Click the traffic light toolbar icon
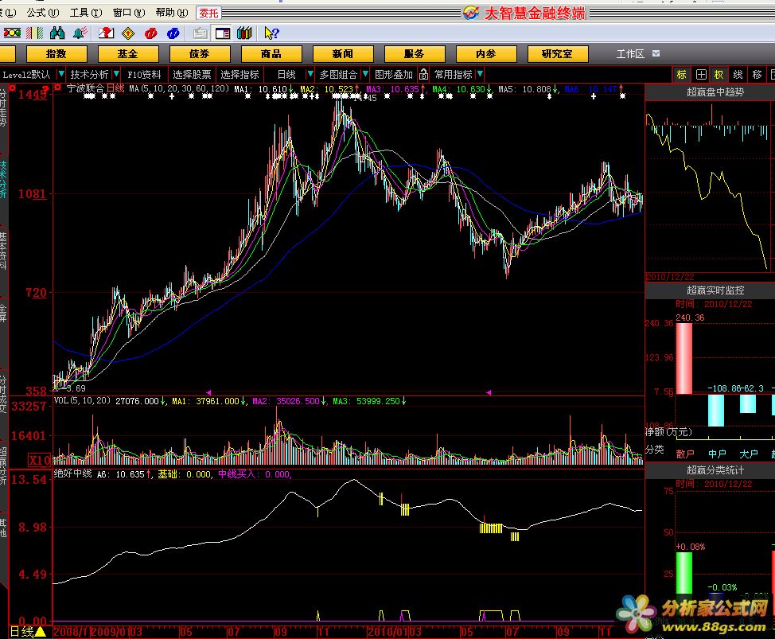The height and width of the screenshot is (639, 775). [12, 33]
